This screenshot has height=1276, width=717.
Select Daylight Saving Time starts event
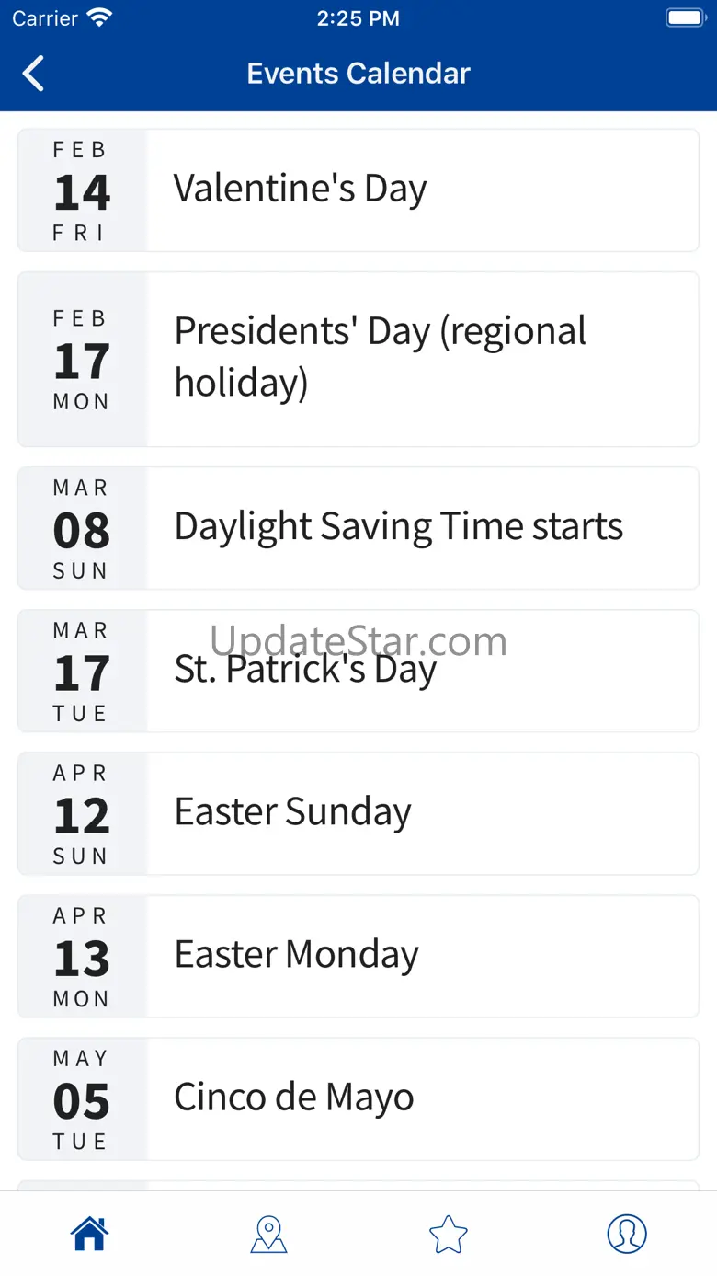(x=421, y=527)
